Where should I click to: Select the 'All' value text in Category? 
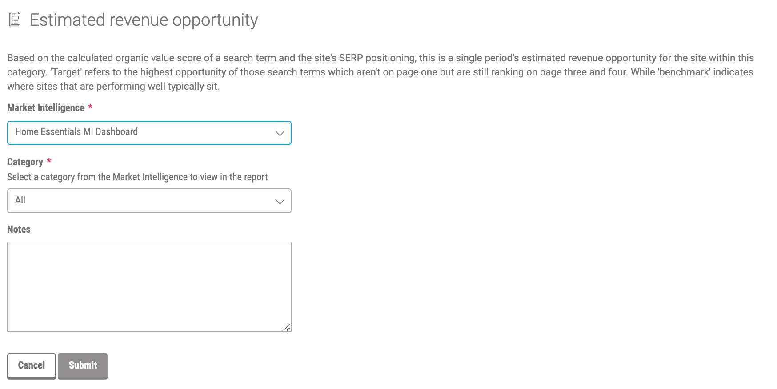pyautogui.click(x=20, y=200)
